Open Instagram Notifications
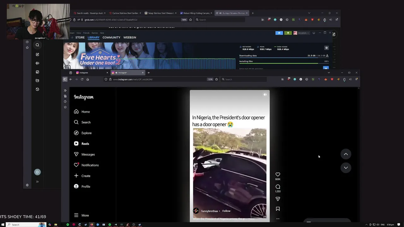 coord(86,165)
